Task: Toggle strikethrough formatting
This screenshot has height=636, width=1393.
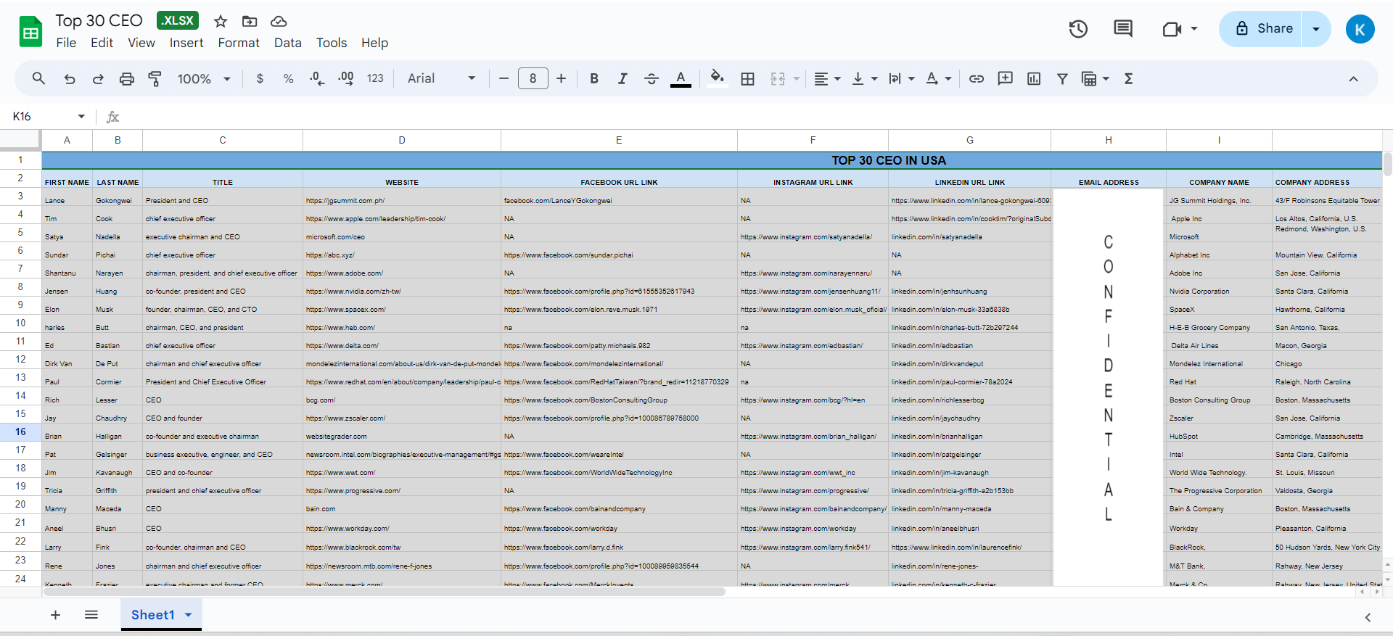Action: [652, 78]
